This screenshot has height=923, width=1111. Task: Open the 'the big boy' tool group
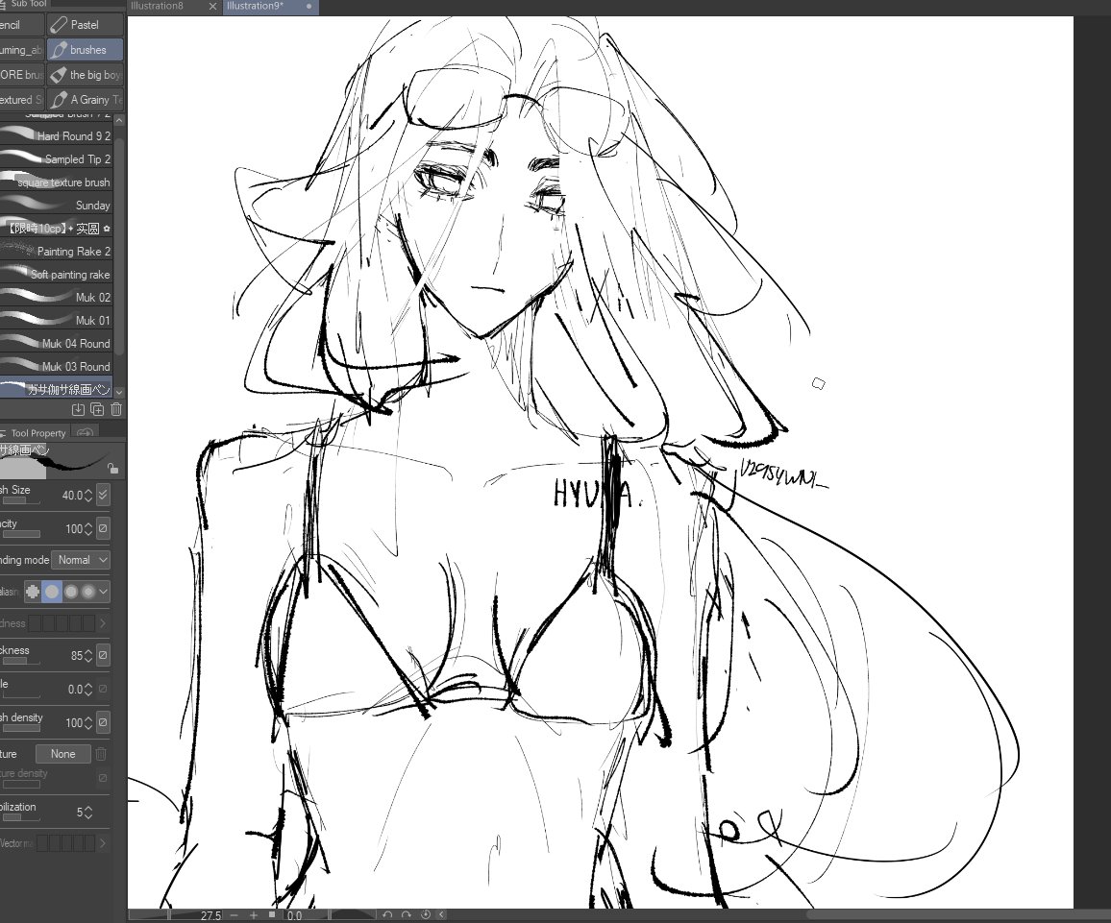[85, 74]
